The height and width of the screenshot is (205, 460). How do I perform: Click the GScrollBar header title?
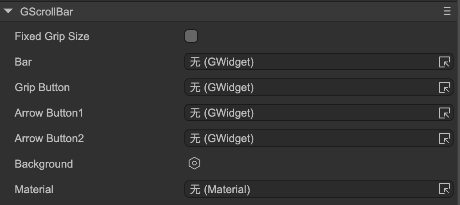coord(47,12)
